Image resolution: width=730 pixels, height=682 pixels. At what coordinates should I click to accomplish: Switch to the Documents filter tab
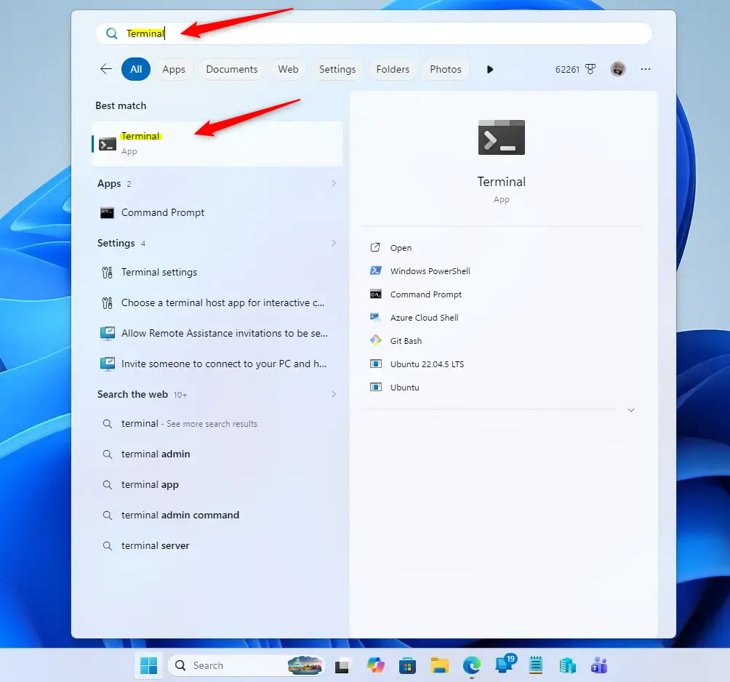(232, 69)
